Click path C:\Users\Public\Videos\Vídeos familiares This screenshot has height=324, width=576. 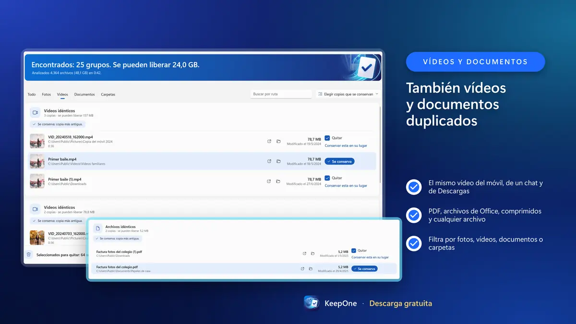tap(77, 164)
